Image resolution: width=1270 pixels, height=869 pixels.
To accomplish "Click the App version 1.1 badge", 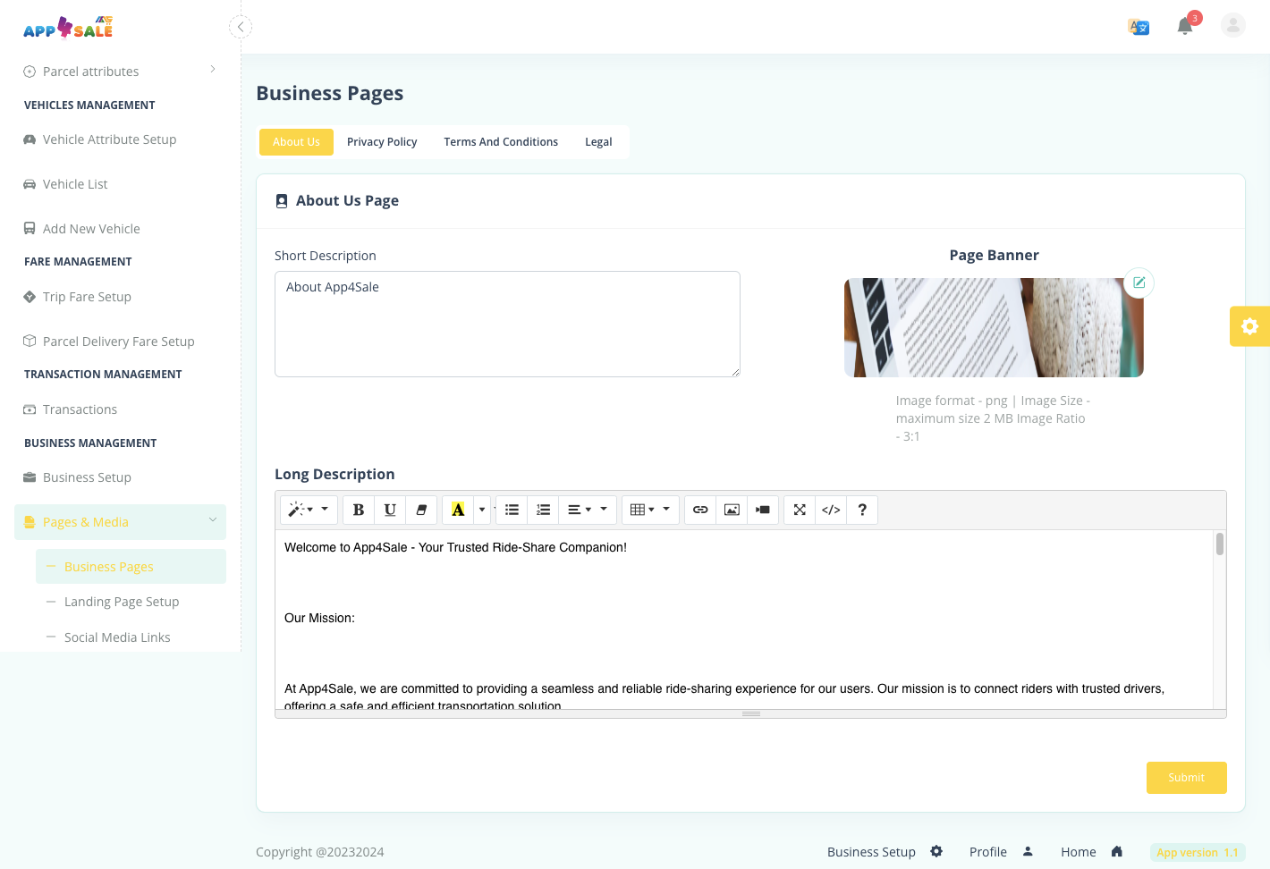I will coord(1198,852).
